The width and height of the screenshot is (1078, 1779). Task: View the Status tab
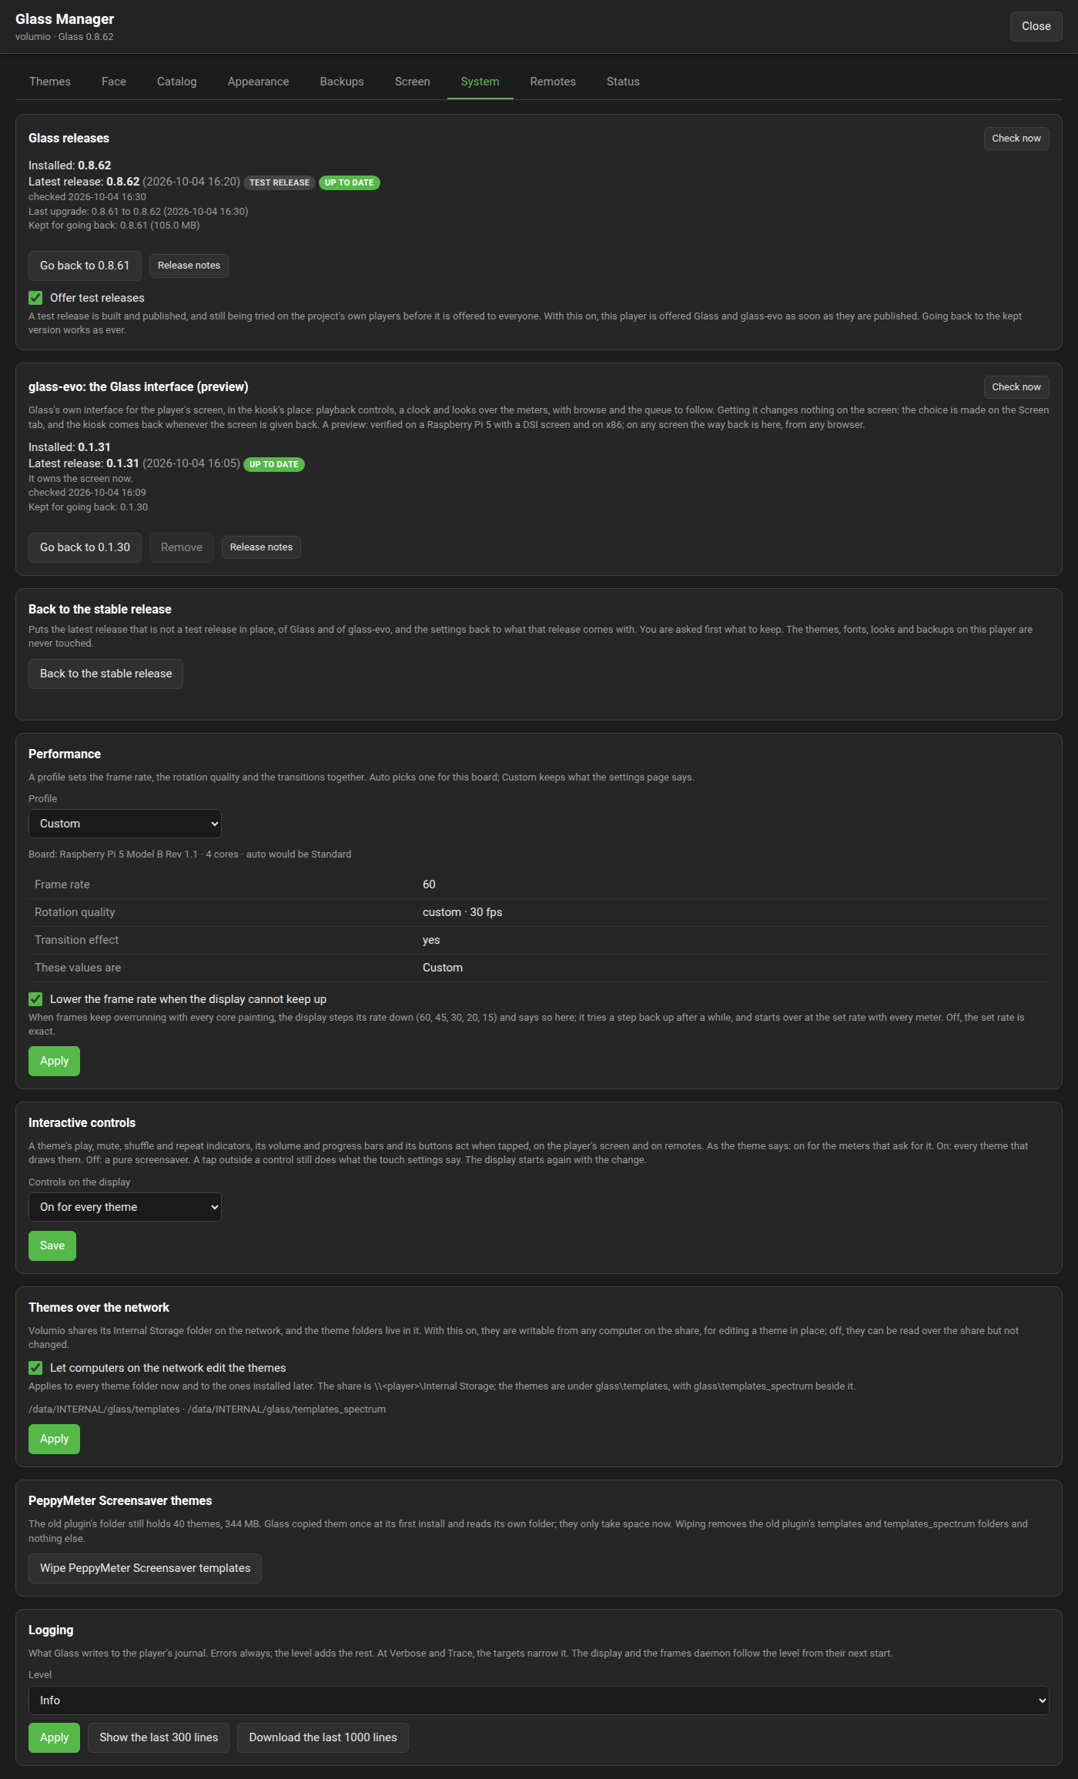[623, 82]
